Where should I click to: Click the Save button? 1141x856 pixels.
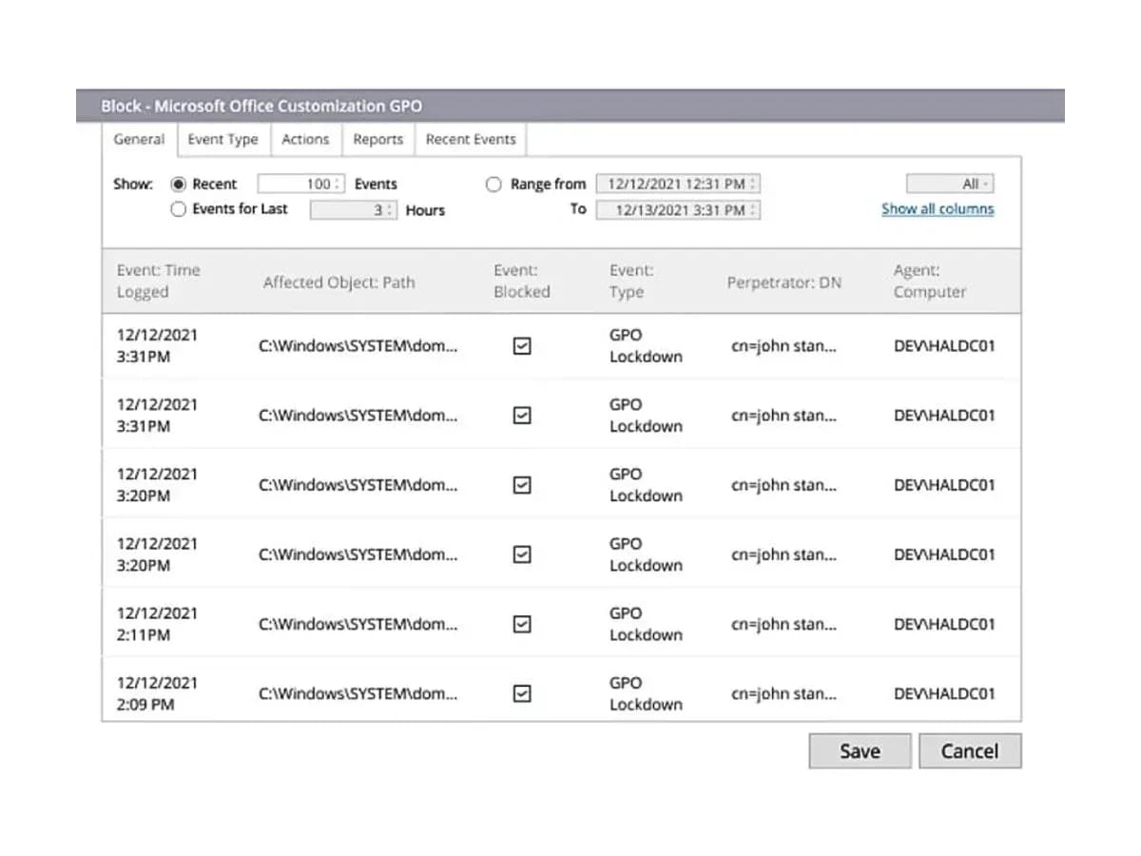(x=860, y=751)
